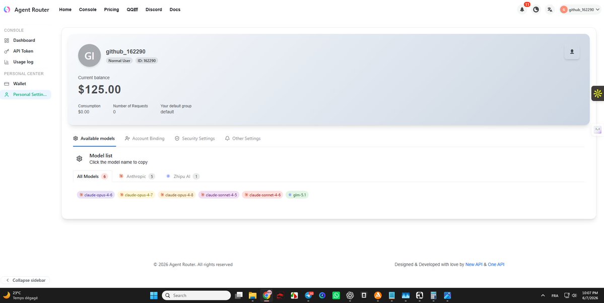Open the volume speaker tray icon
604x303 pixels.
click(x=574, y=295)
